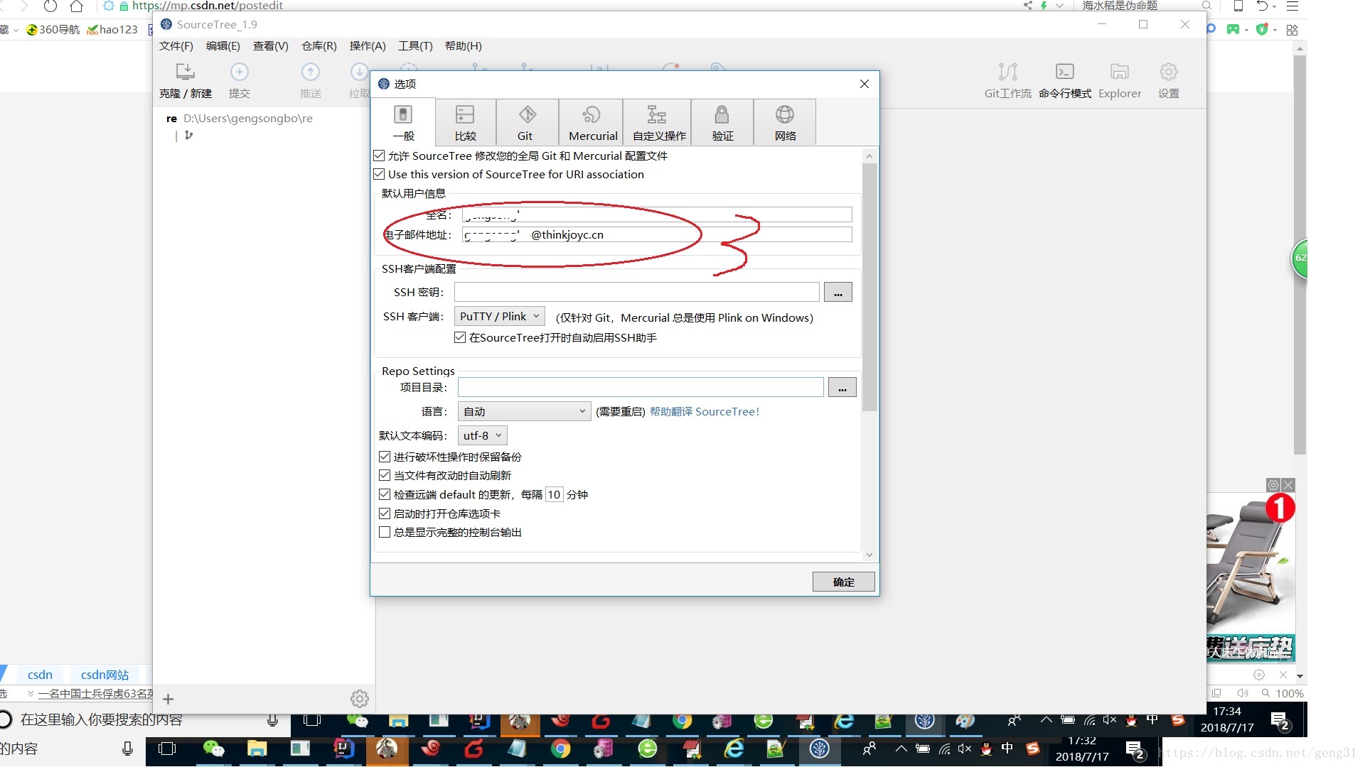
Task: Toggle 检查远端 default 的更新 checkbox
Action: [385, 494]
